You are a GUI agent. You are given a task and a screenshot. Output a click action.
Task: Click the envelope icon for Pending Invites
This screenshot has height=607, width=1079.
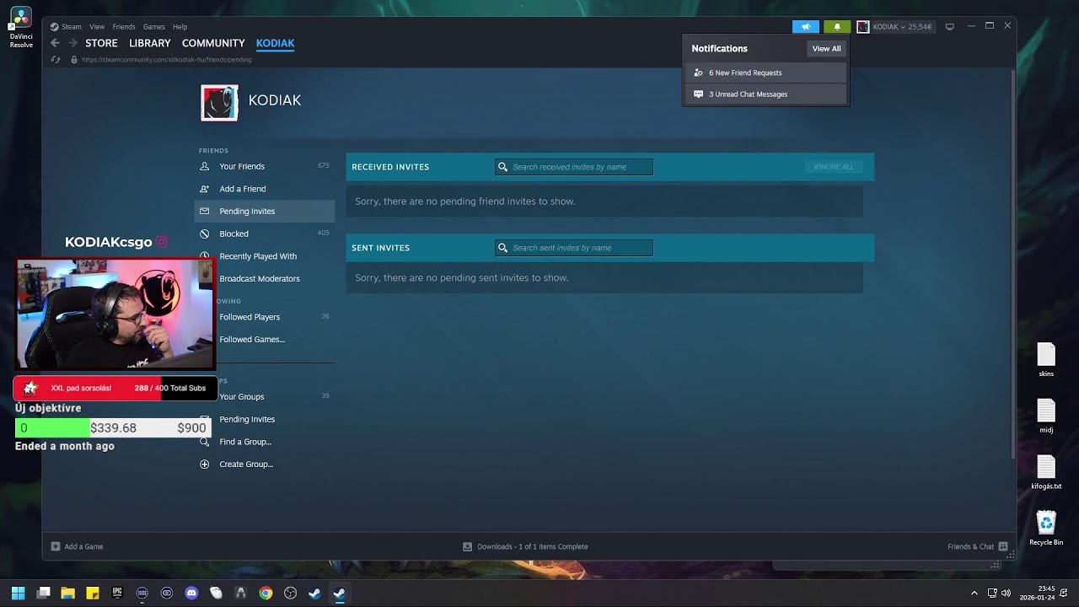[204, 212]
